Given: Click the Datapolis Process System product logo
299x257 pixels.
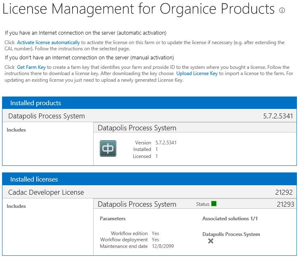Looking at the screenshot, I should (108, 149).
